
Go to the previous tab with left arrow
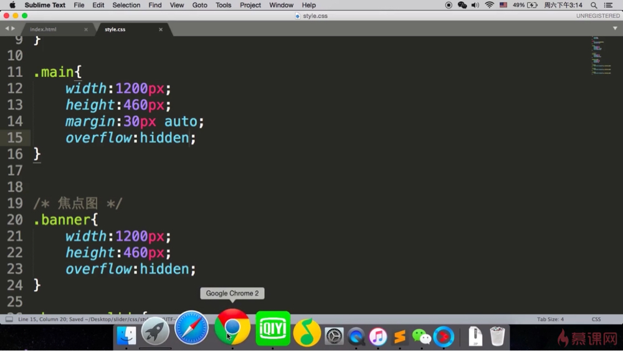pyautogui.click(x=7, y=29)
